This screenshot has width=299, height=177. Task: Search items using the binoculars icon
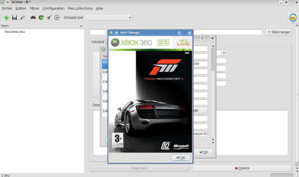click(33, 18)
